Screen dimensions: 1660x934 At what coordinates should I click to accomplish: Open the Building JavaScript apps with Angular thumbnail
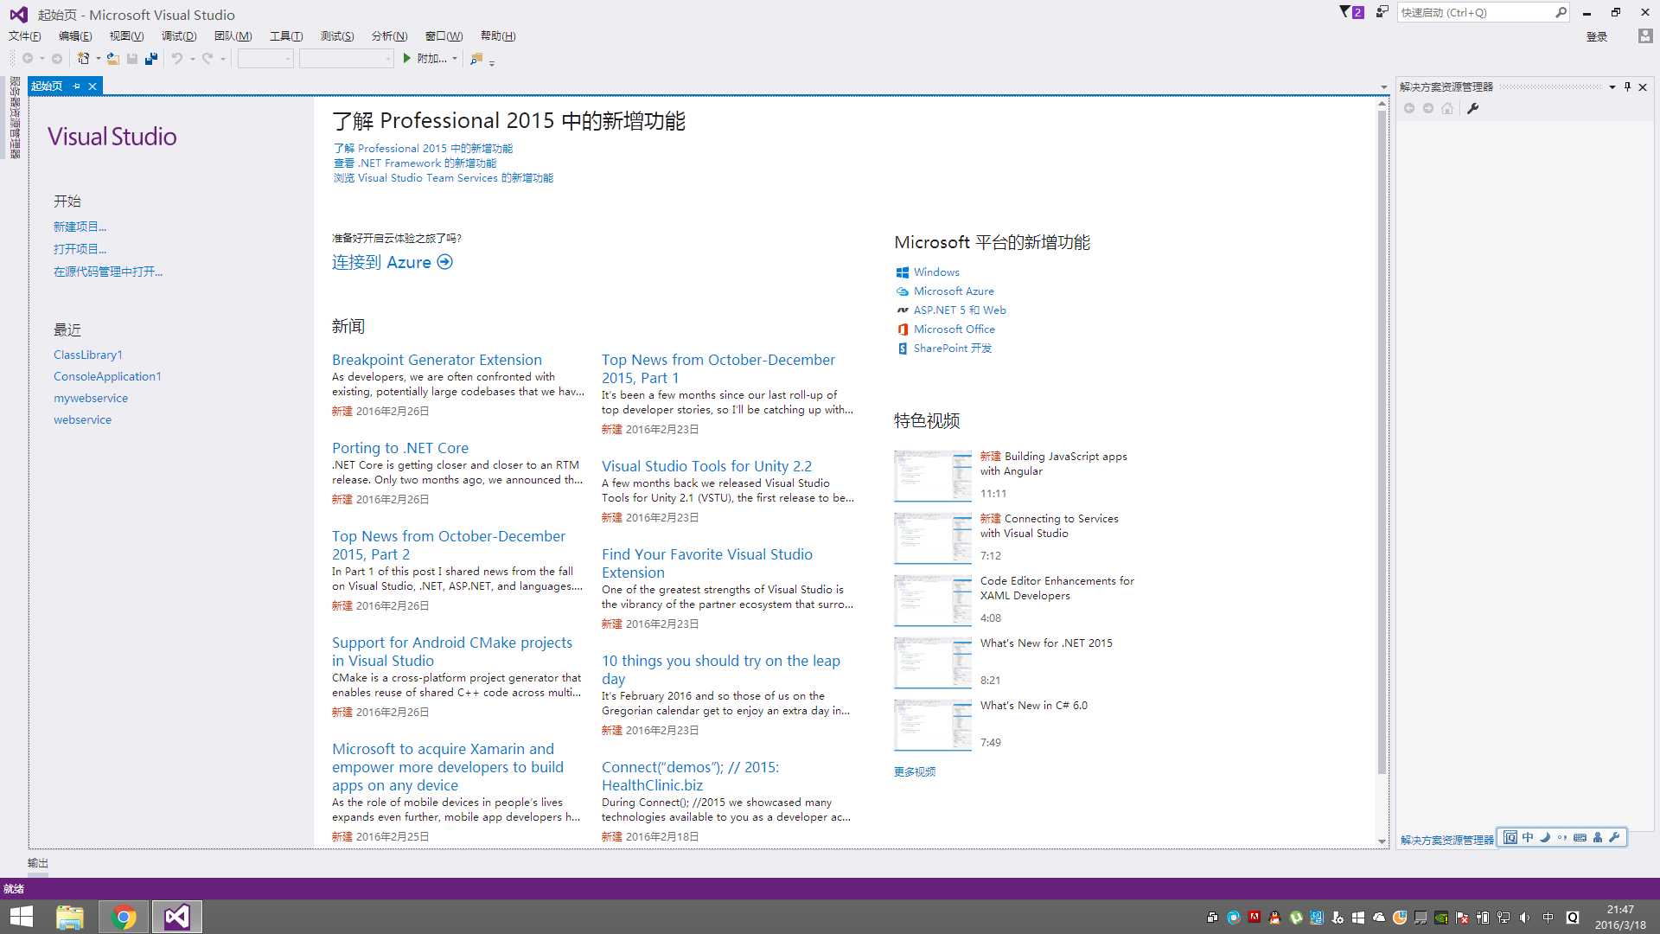pyautogui.click(x=933, y=476)
